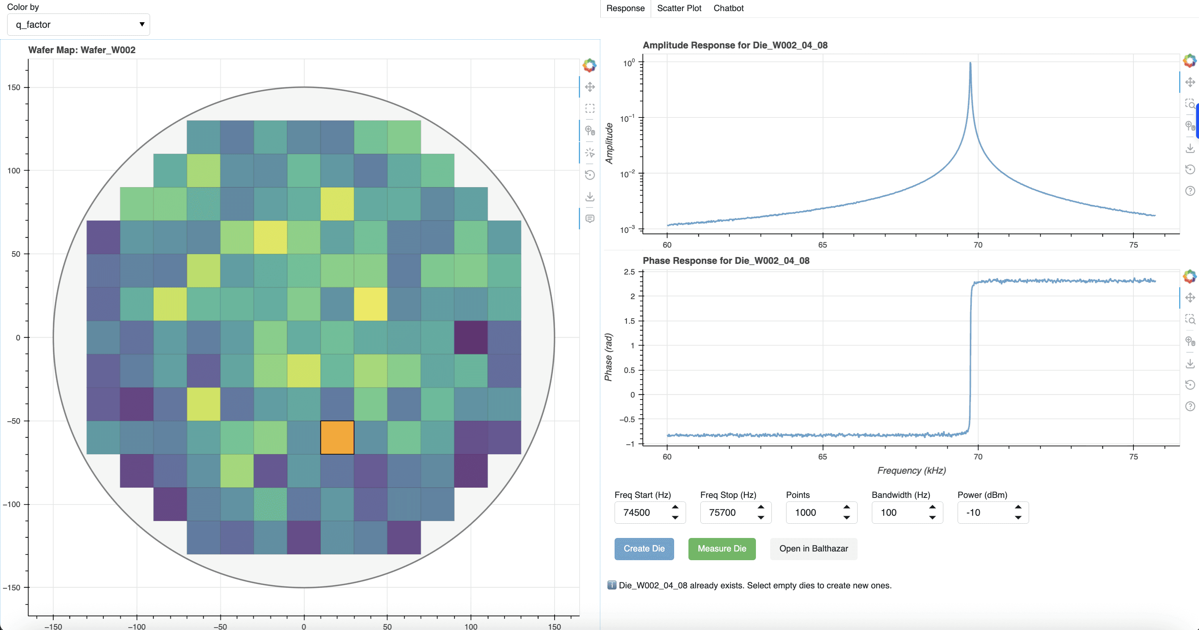Save the wafer map as image
Screen dimensions: 1199x630
coord(590,197)
